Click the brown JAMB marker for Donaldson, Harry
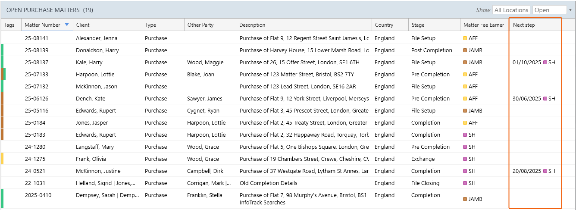Viewport: 576px width, 210px height. [465, 50]
